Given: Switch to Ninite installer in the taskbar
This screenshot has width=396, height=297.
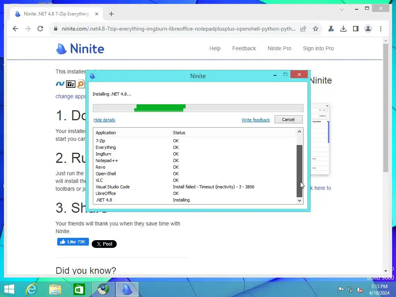Looking at the screenshot, I should 127,289.
